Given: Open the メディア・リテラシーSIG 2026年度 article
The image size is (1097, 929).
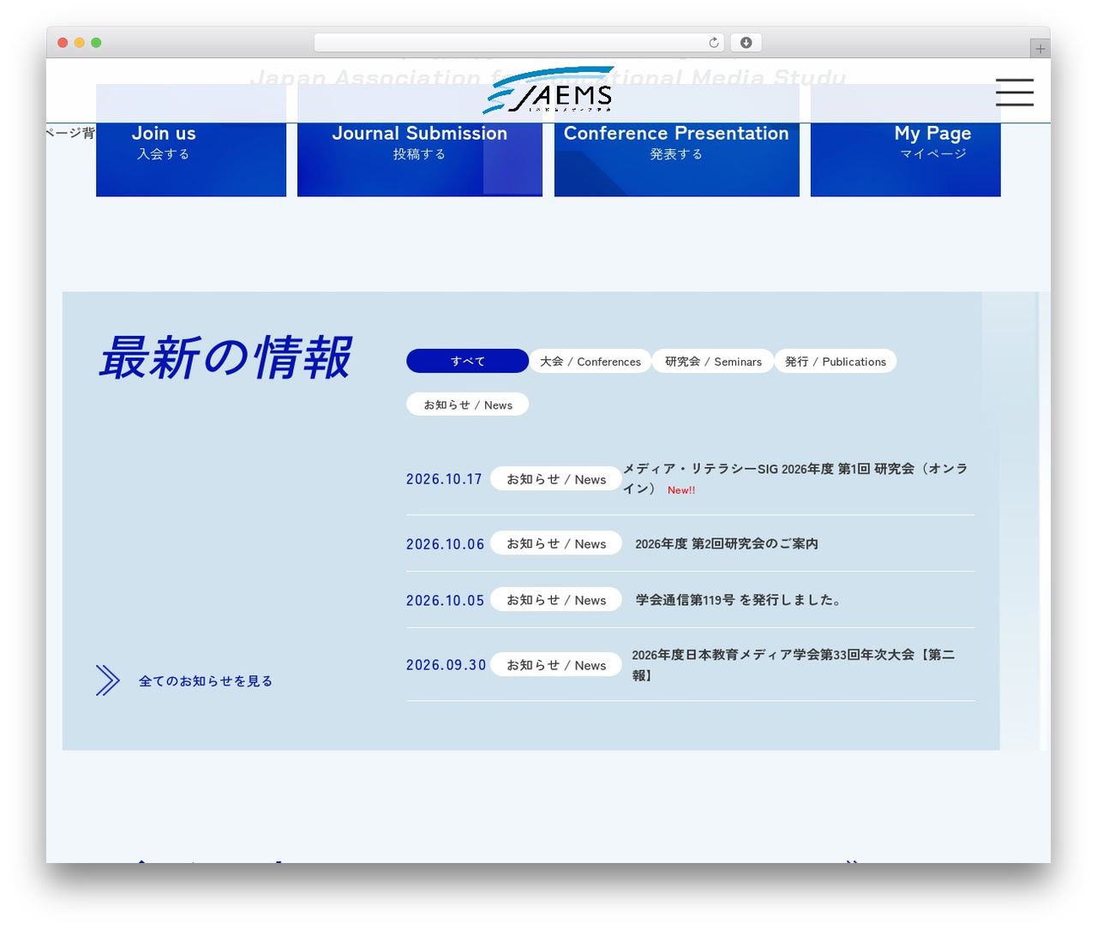Looking at the screenshot, I should (795, 478).
